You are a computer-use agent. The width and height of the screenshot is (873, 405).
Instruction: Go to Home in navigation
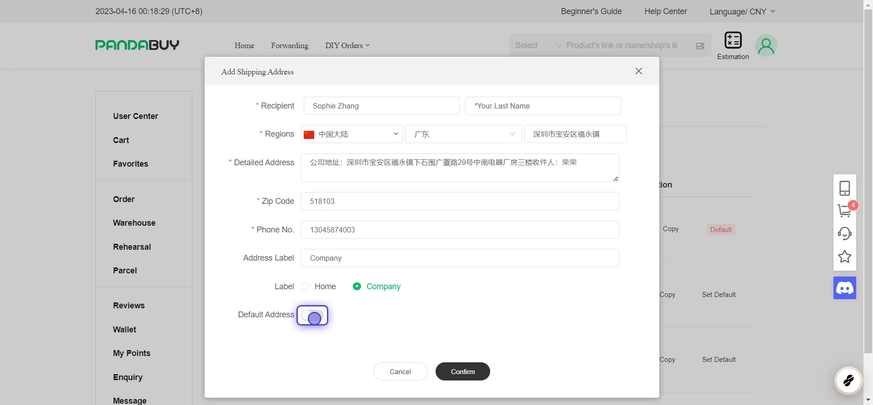(244, 45)
